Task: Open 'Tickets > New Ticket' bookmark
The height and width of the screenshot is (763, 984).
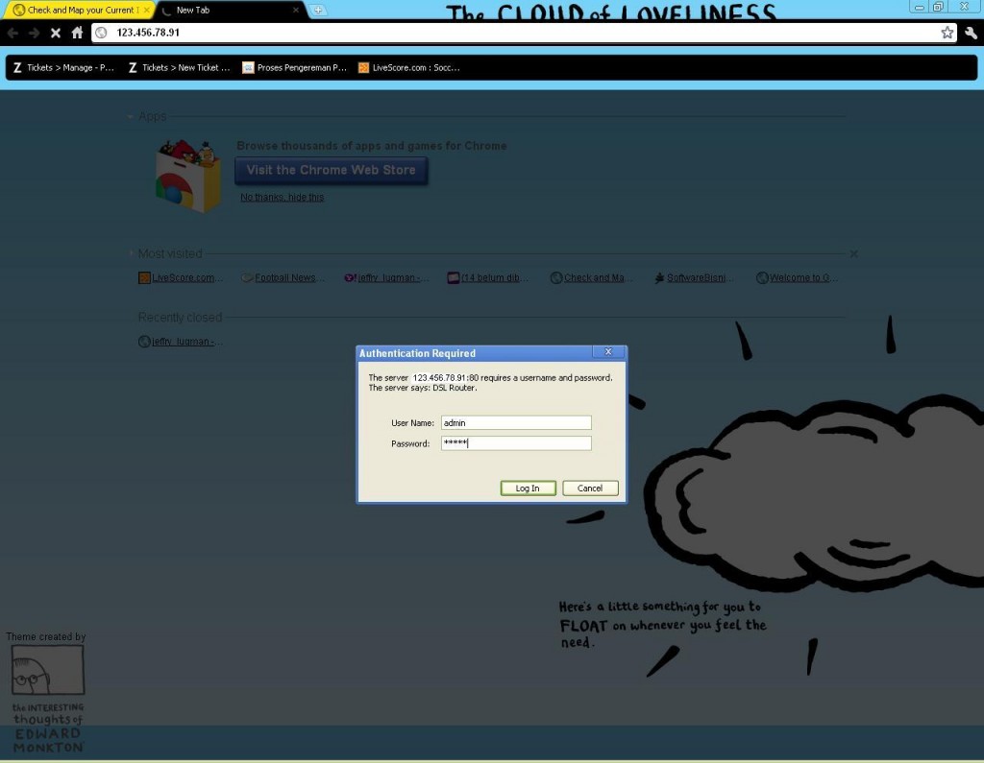Action: click(x=179, y=68)
